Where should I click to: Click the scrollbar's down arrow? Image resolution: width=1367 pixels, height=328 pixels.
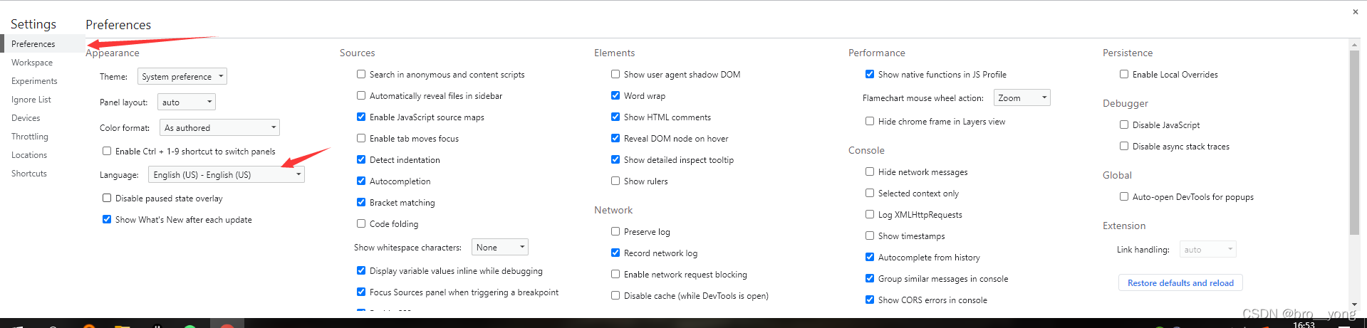click(1354, 305)
